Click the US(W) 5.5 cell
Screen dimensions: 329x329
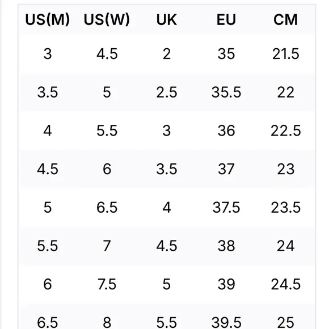107,130
